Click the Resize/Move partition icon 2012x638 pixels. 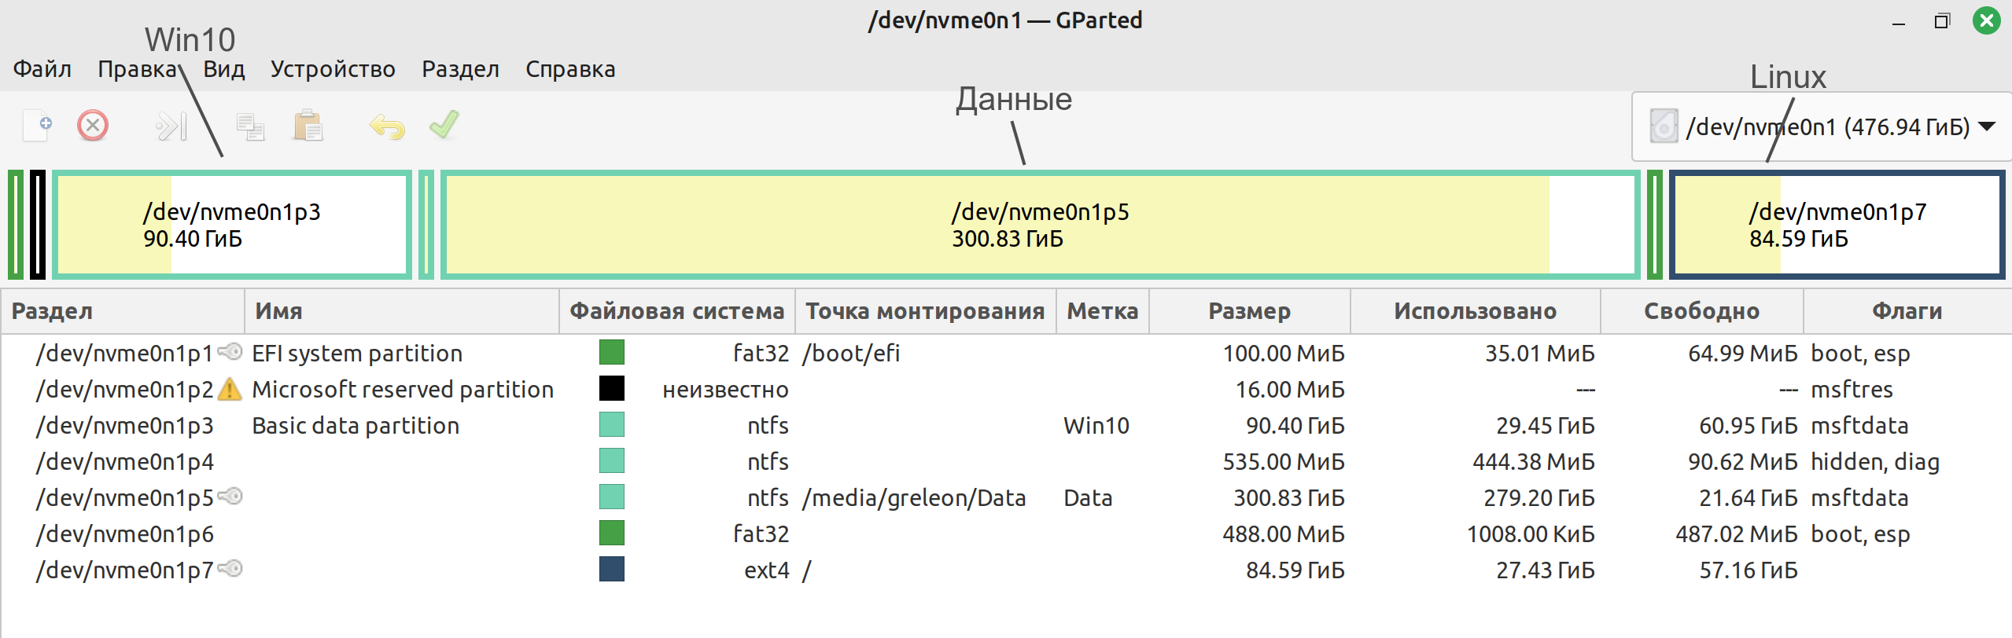pos(171,126)
